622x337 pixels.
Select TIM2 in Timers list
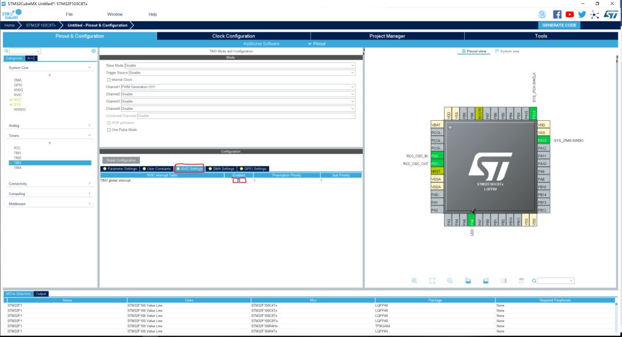click(x=17, y=158)
